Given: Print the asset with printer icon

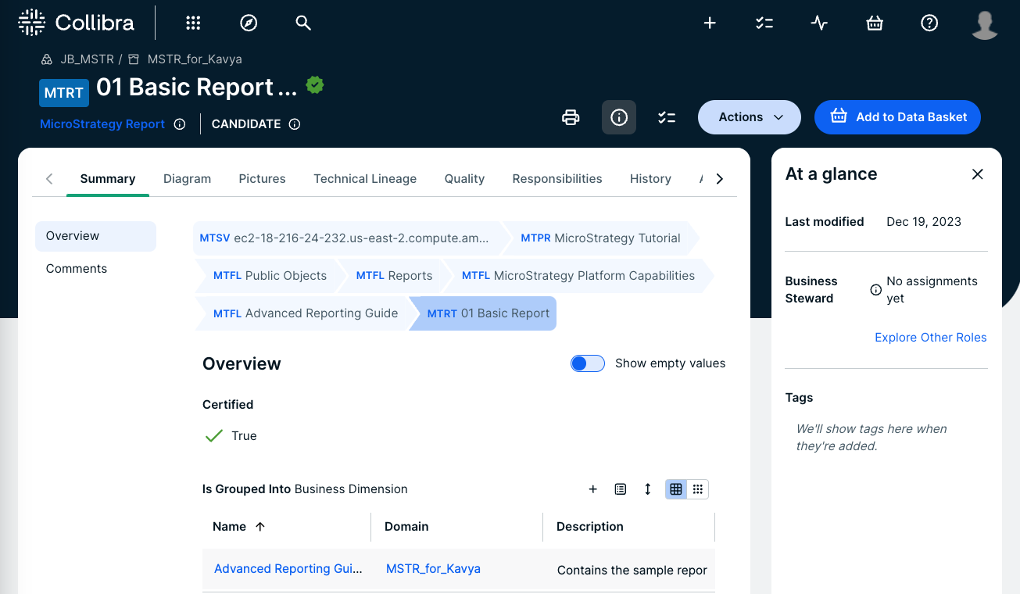Looking at the screenshot, I should click(x=571, y=117).
